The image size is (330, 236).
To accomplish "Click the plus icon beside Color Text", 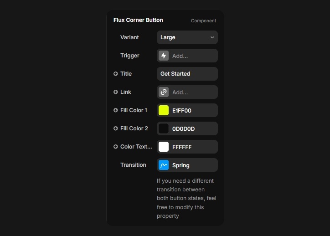I will 116,147.
